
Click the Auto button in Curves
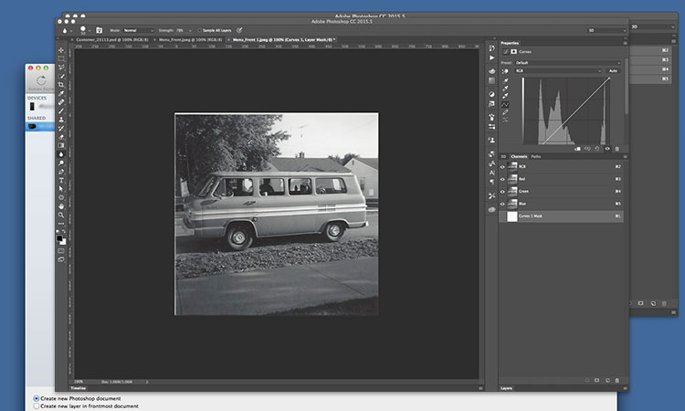tap(613, 70)
